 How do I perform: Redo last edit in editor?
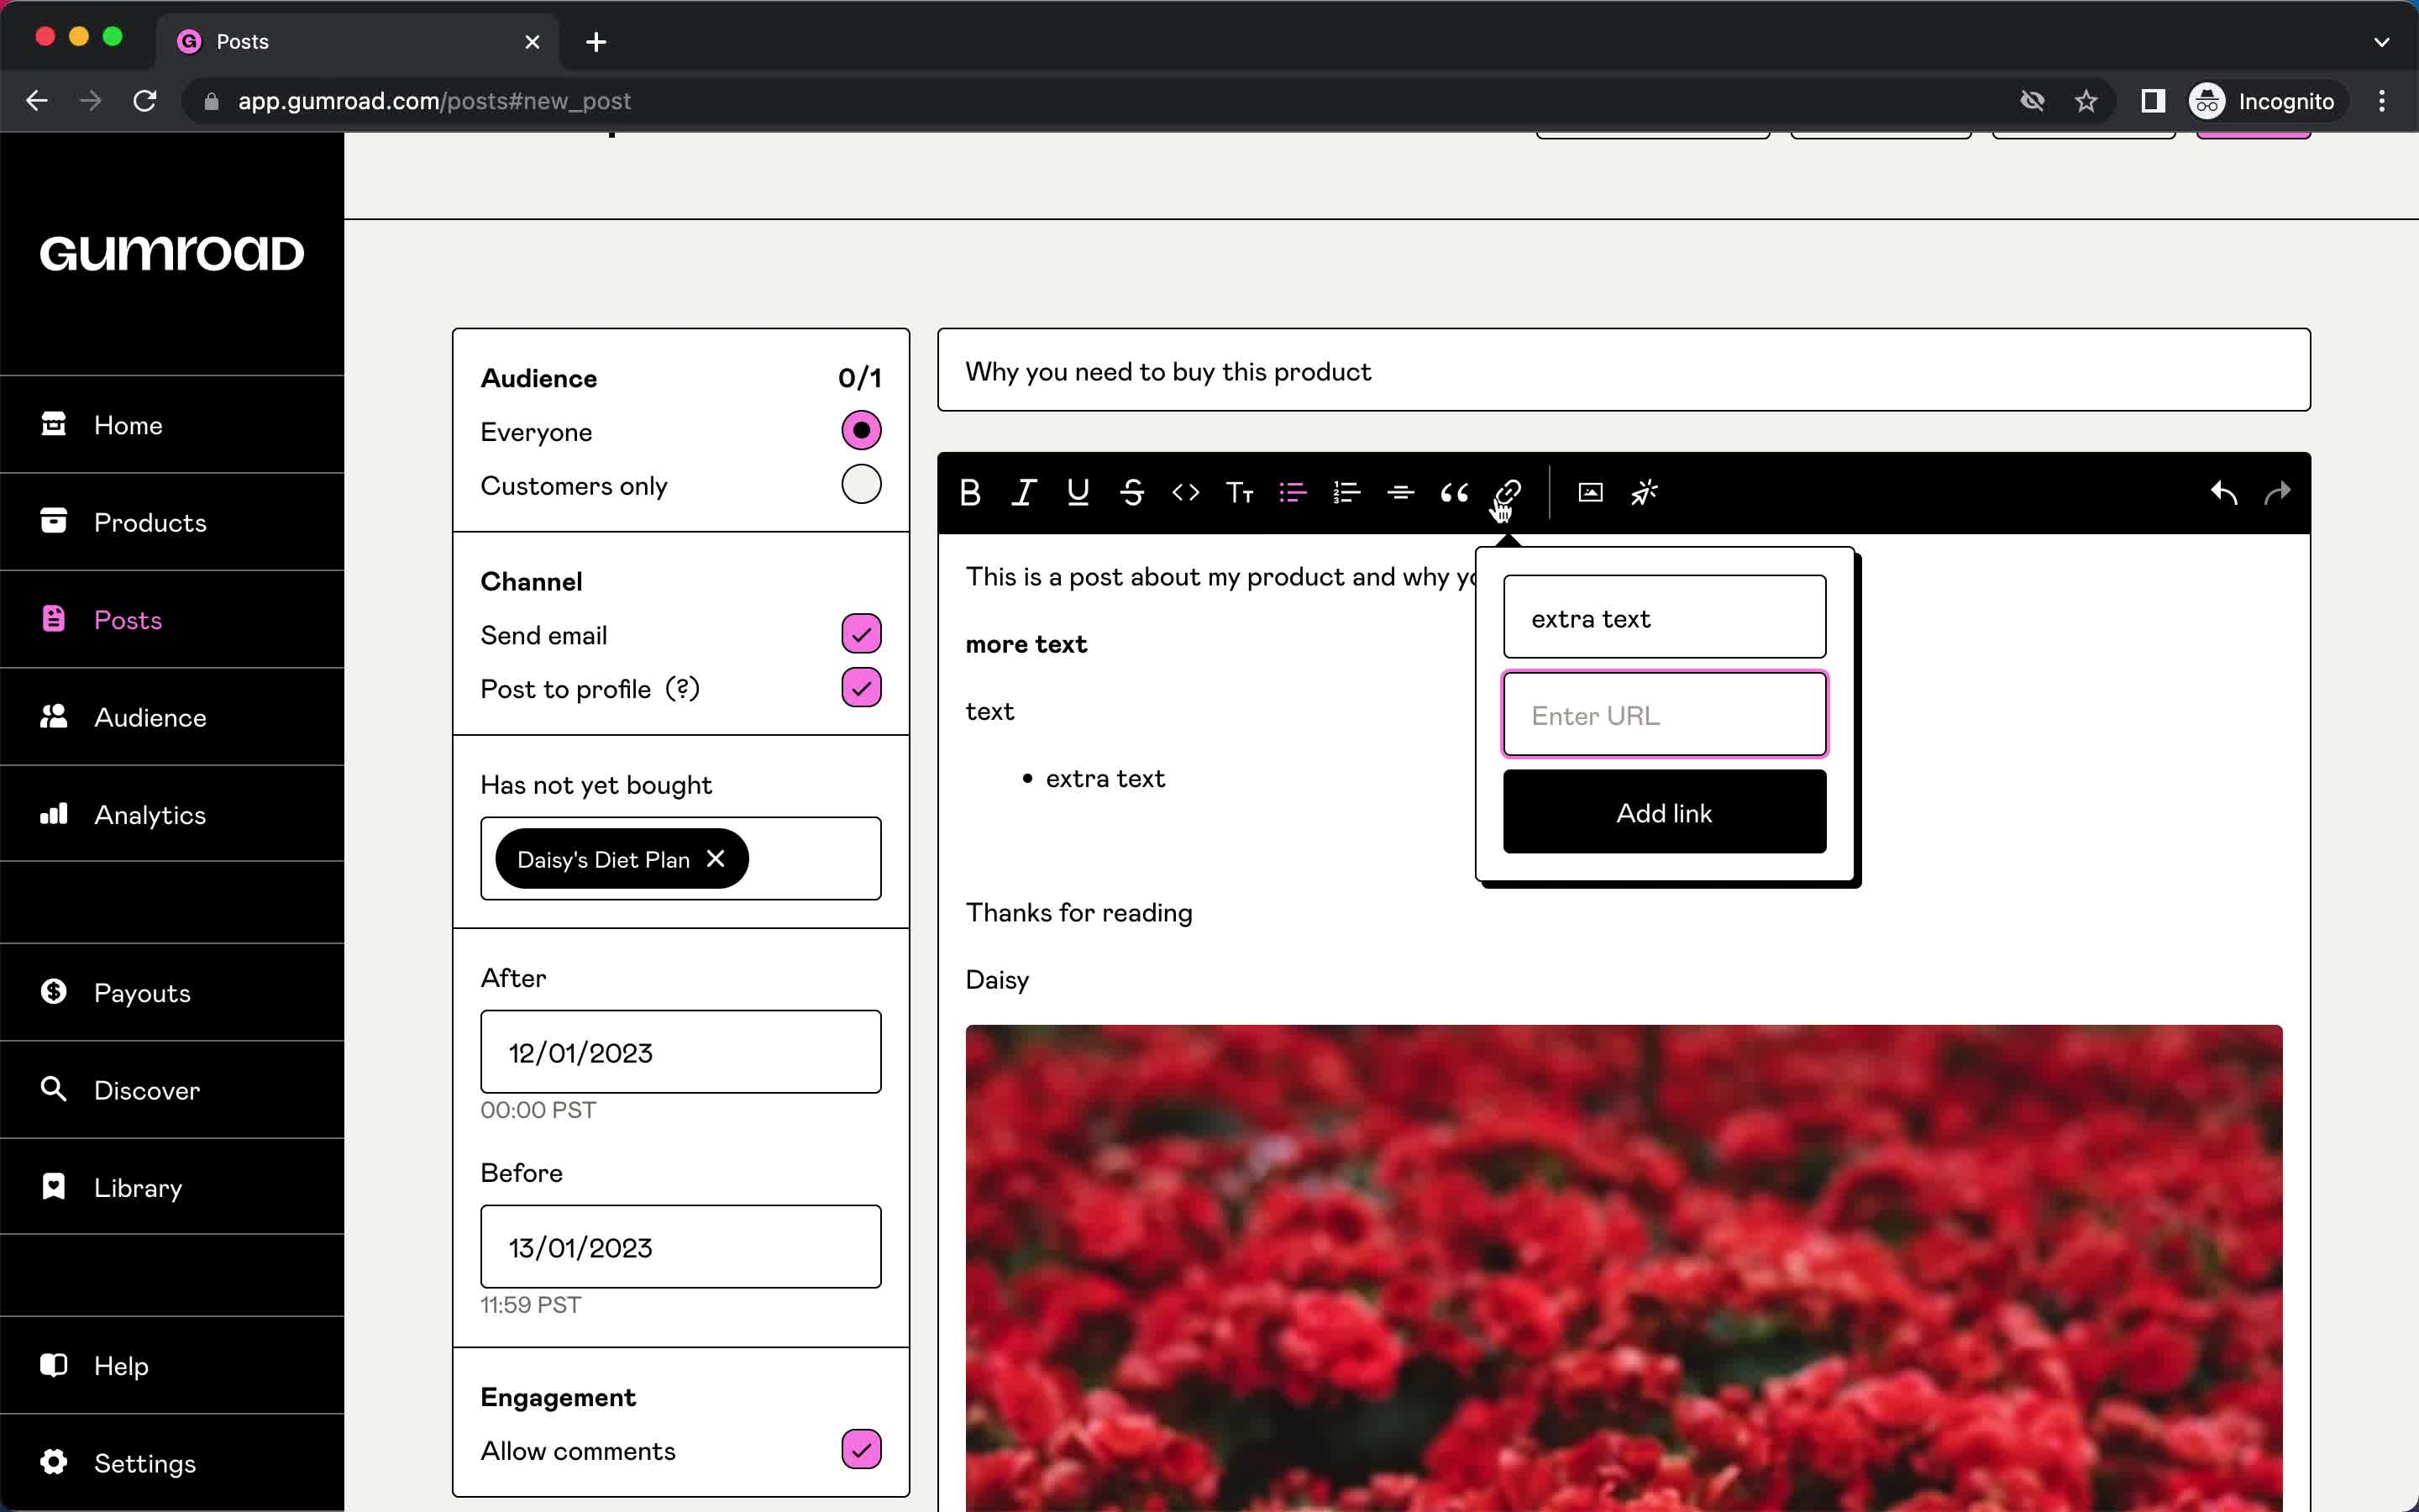(2277, 492)
